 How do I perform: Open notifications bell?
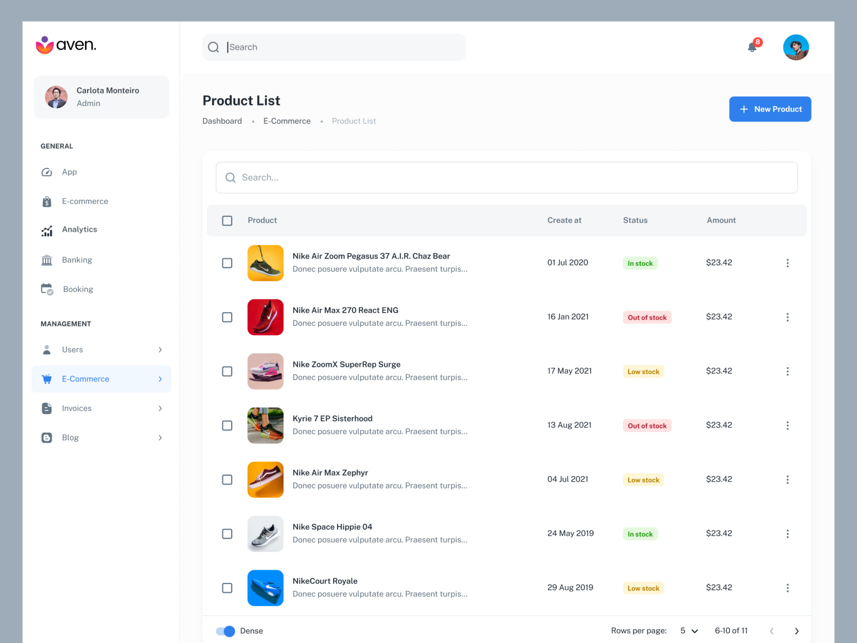(x=753, y=47)
